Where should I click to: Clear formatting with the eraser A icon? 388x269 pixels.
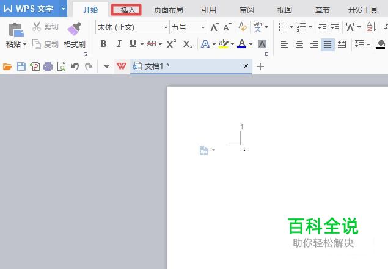click(243, 27)
